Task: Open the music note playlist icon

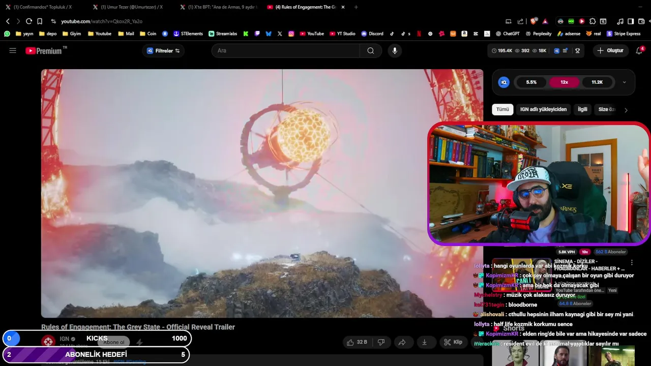Action: (620, 21)
